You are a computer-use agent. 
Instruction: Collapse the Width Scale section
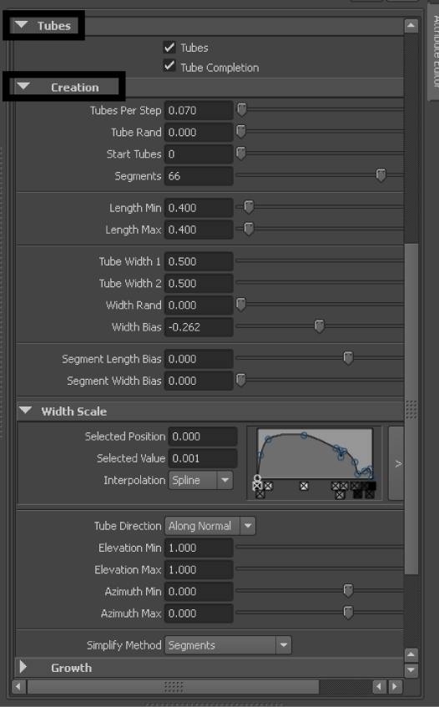pyautogui.click(x=26, y=411)
